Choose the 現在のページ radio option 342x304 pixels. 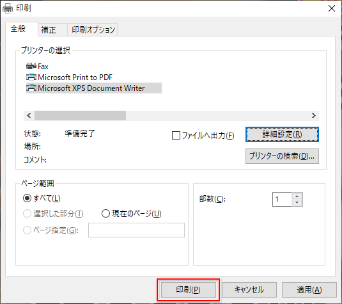tap(105, 214)
